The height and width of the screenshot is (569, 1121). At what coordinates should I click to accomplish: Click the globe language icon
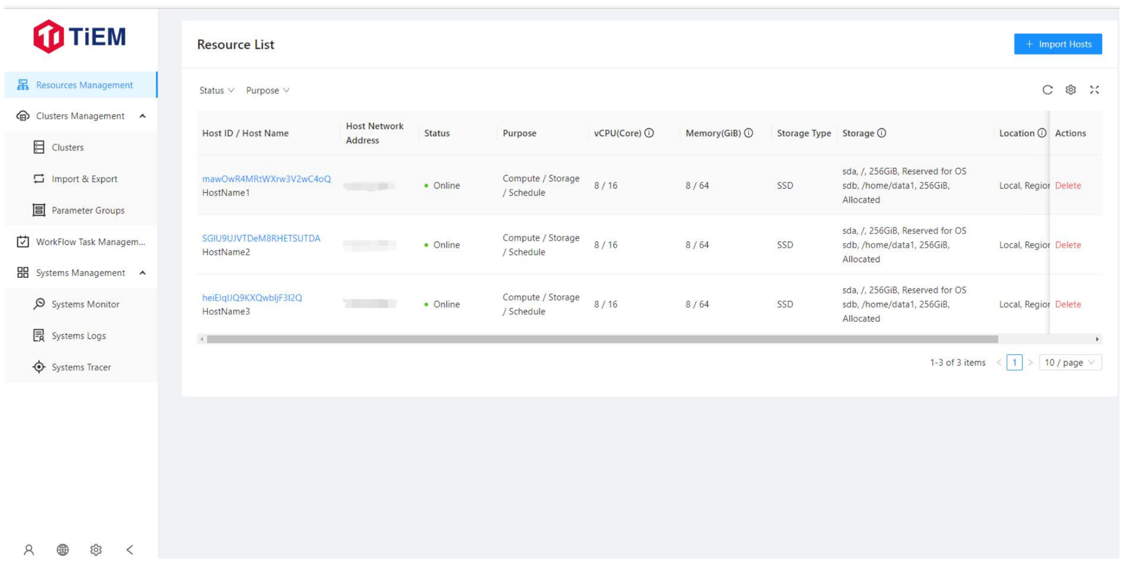tap(63, 550)
